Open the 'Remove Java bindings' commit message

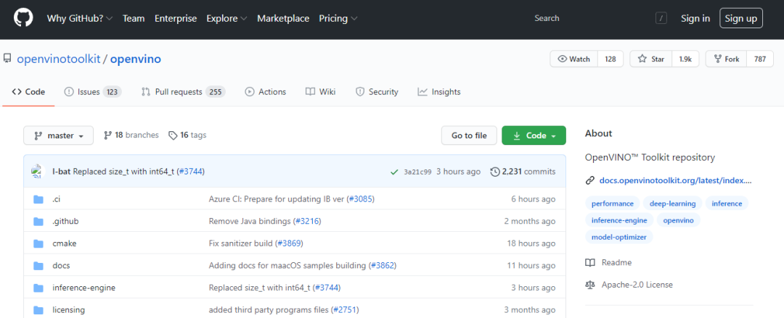click(250, 221)
